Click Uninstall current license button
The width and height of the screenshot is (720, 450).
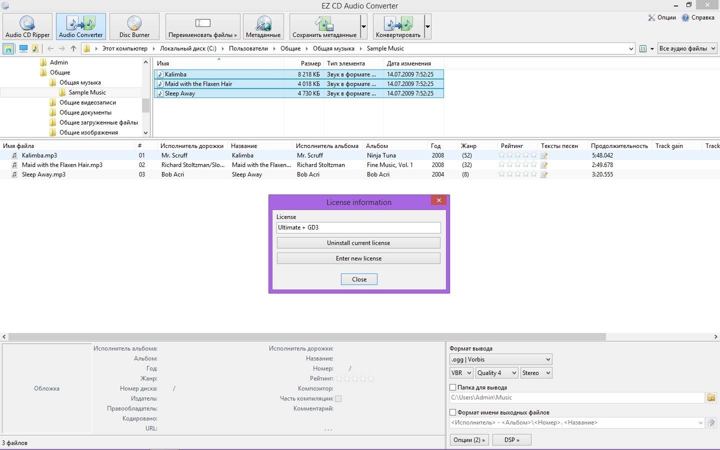[x=358, y=243]
